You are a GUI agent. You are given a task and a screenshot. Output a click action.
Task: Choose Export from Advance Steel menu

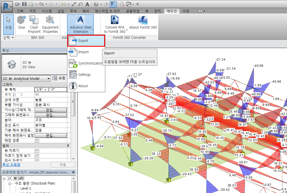pos(86,41)
